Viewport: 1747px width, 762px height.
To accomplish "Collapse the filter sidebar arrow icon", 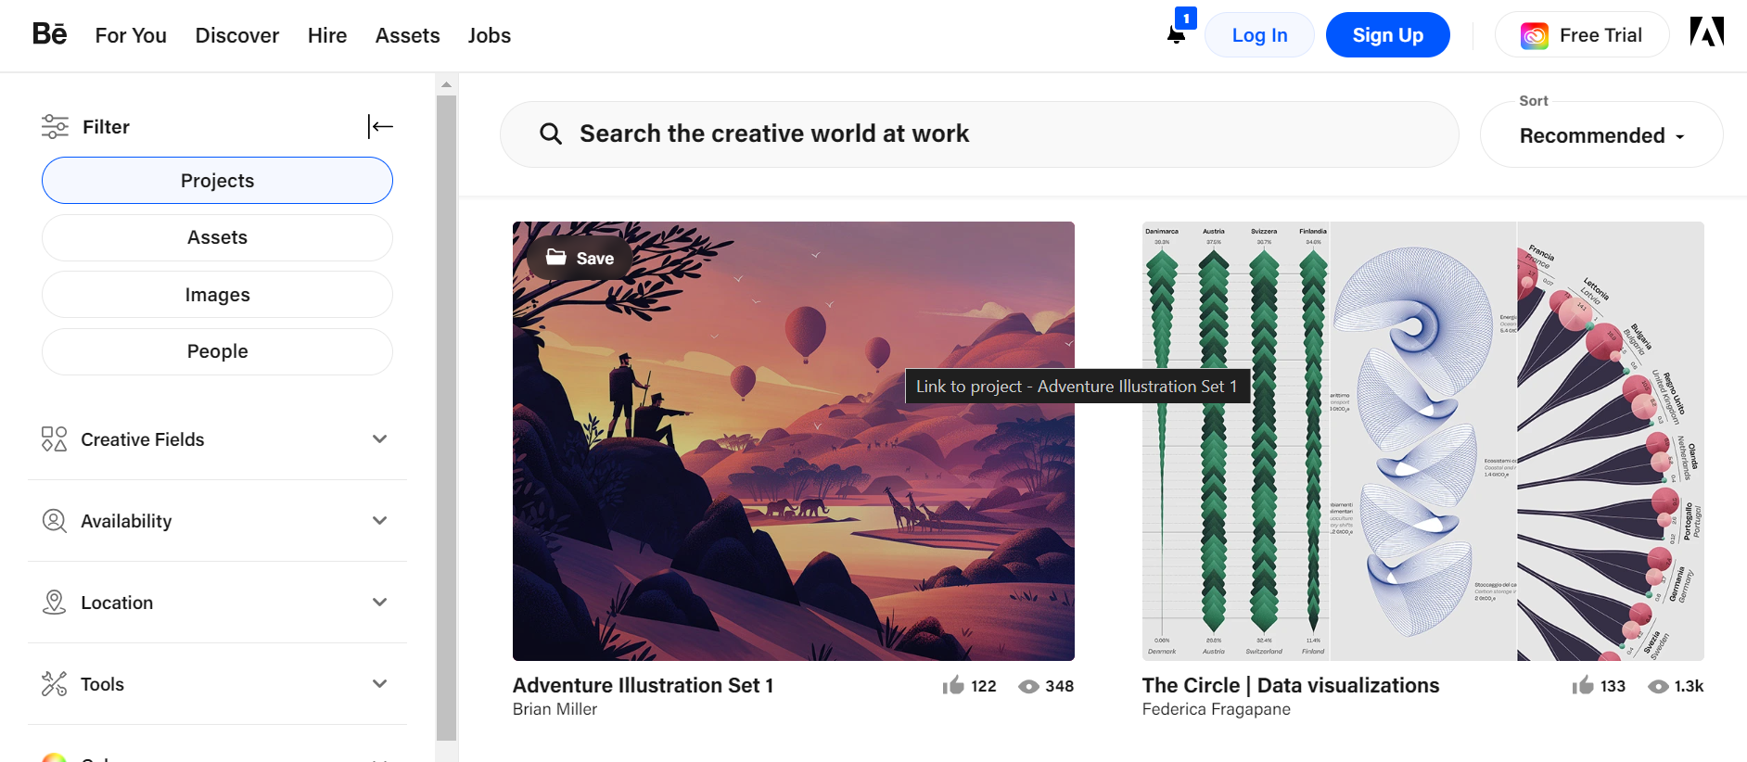I will (380, 126).
